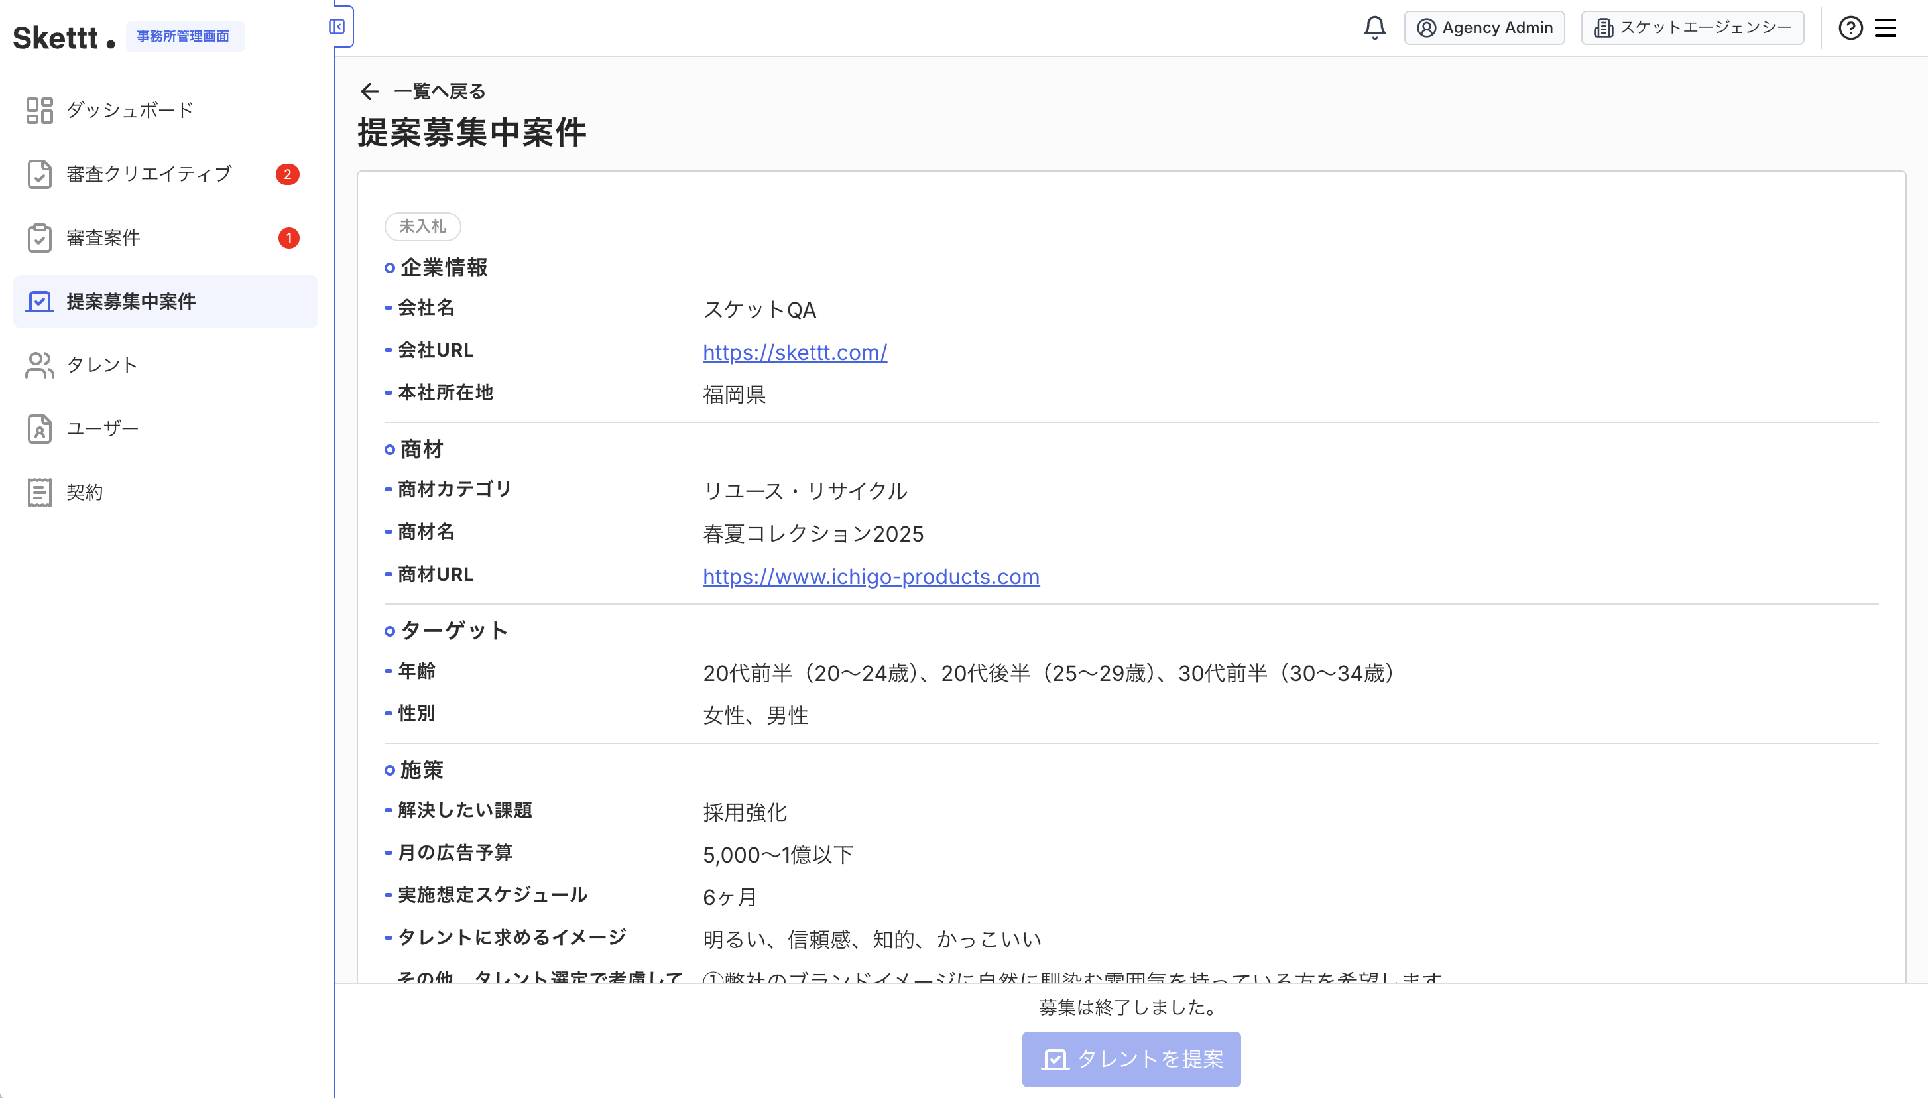
Task: Open the hamburger menu icon
Action: pos(1885,28)
